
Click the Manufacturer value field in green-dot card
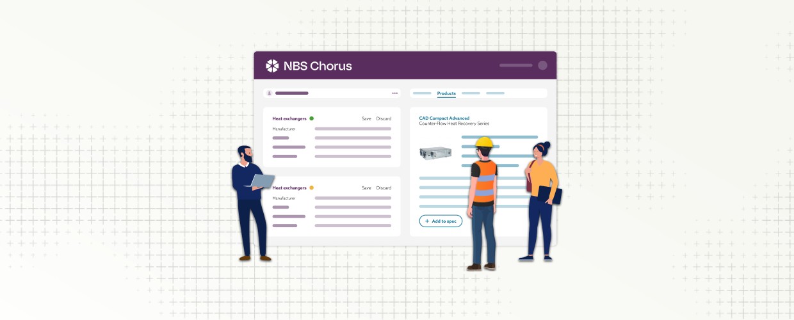tap(353, 129)
